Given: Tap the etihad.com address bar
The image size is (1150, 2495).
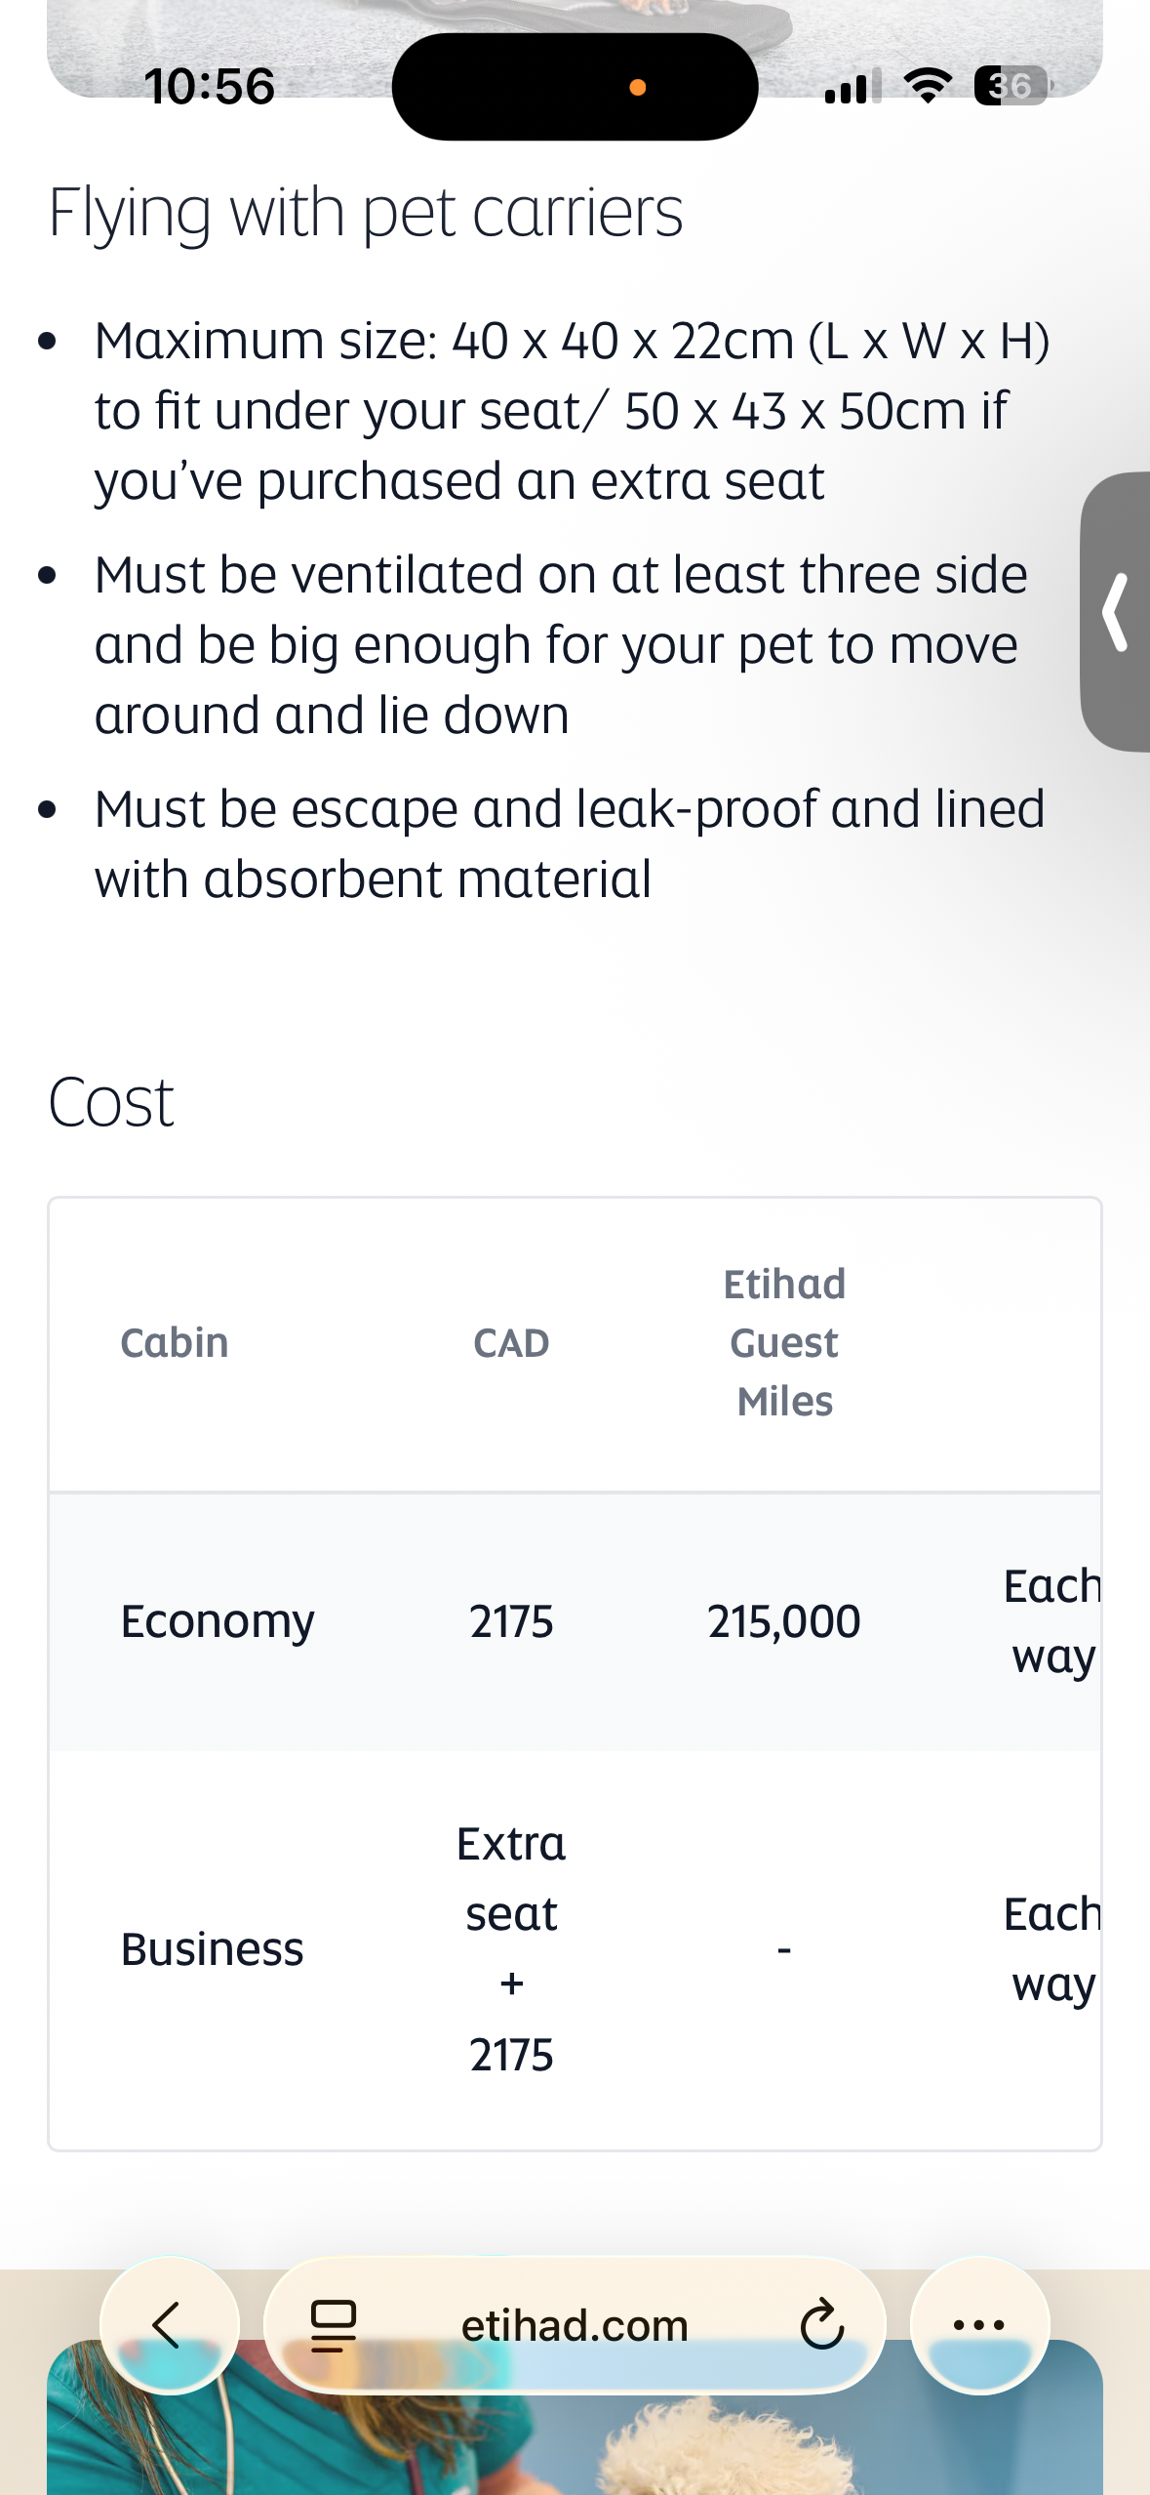Looking at the screenshot, I should pos(575,2325).
